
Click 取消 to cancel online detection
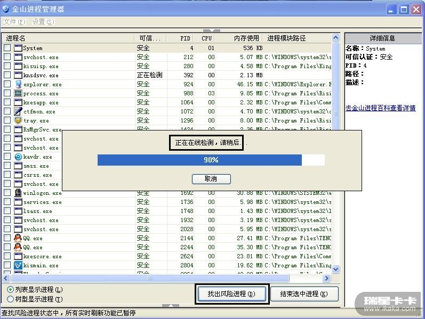[x=211, y=179]
